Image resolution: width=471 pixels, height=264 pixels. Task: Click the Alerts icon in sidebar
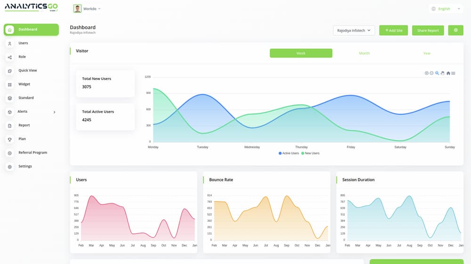tap(9, 112)
